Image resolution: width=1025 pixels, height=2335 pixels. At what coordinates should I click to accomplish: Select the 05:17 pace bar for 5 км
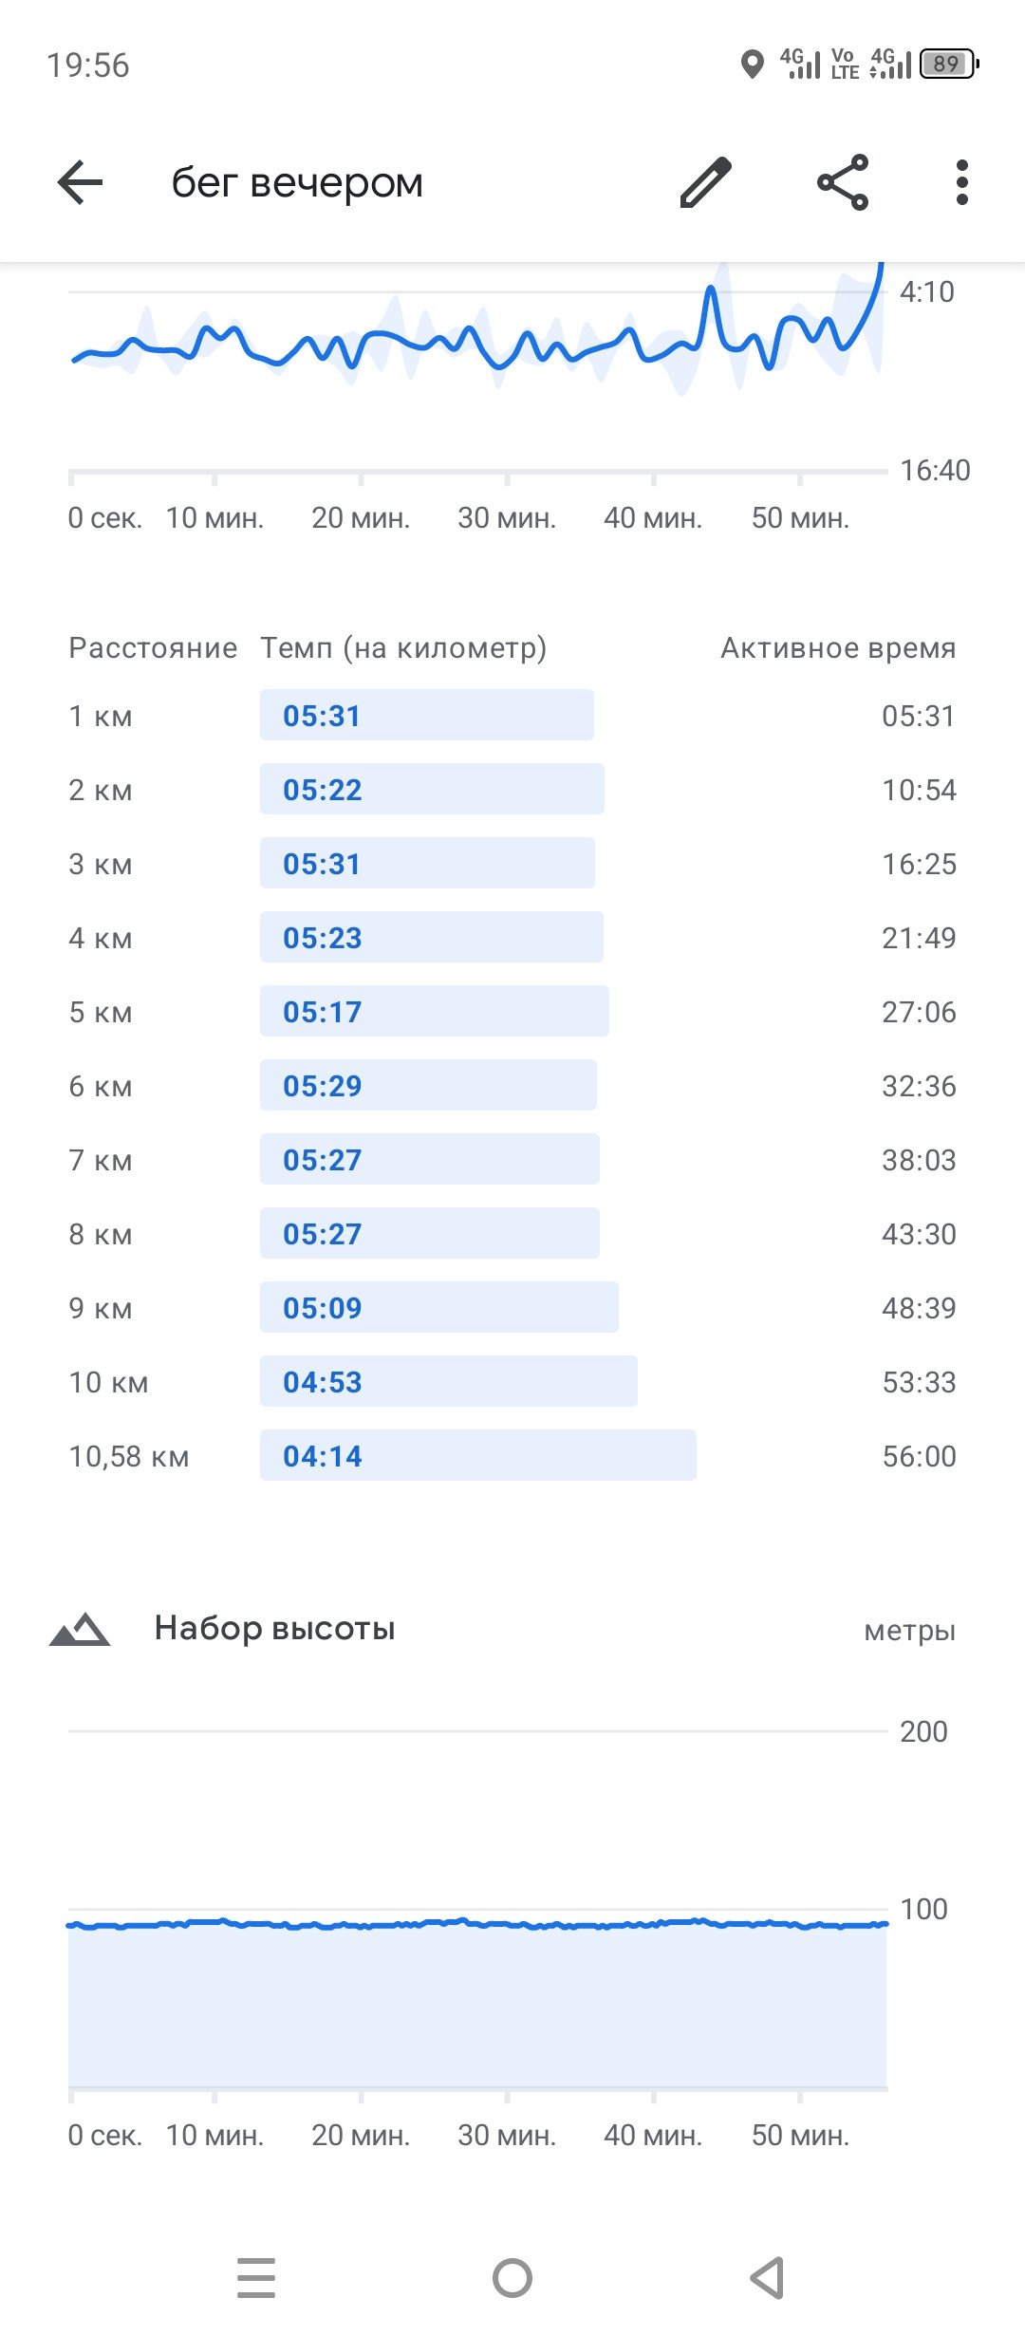(x=435, y=1011)
